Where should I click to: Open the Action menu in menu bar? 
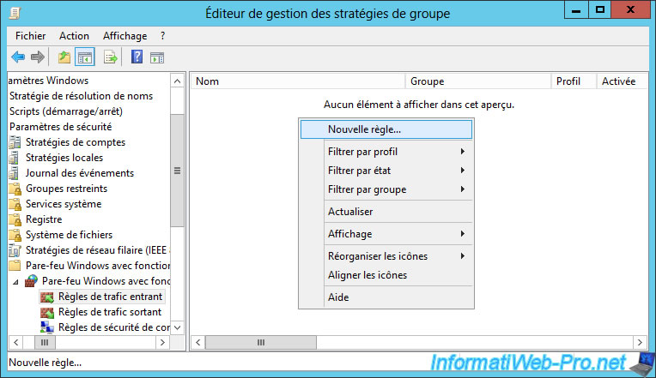74,36
